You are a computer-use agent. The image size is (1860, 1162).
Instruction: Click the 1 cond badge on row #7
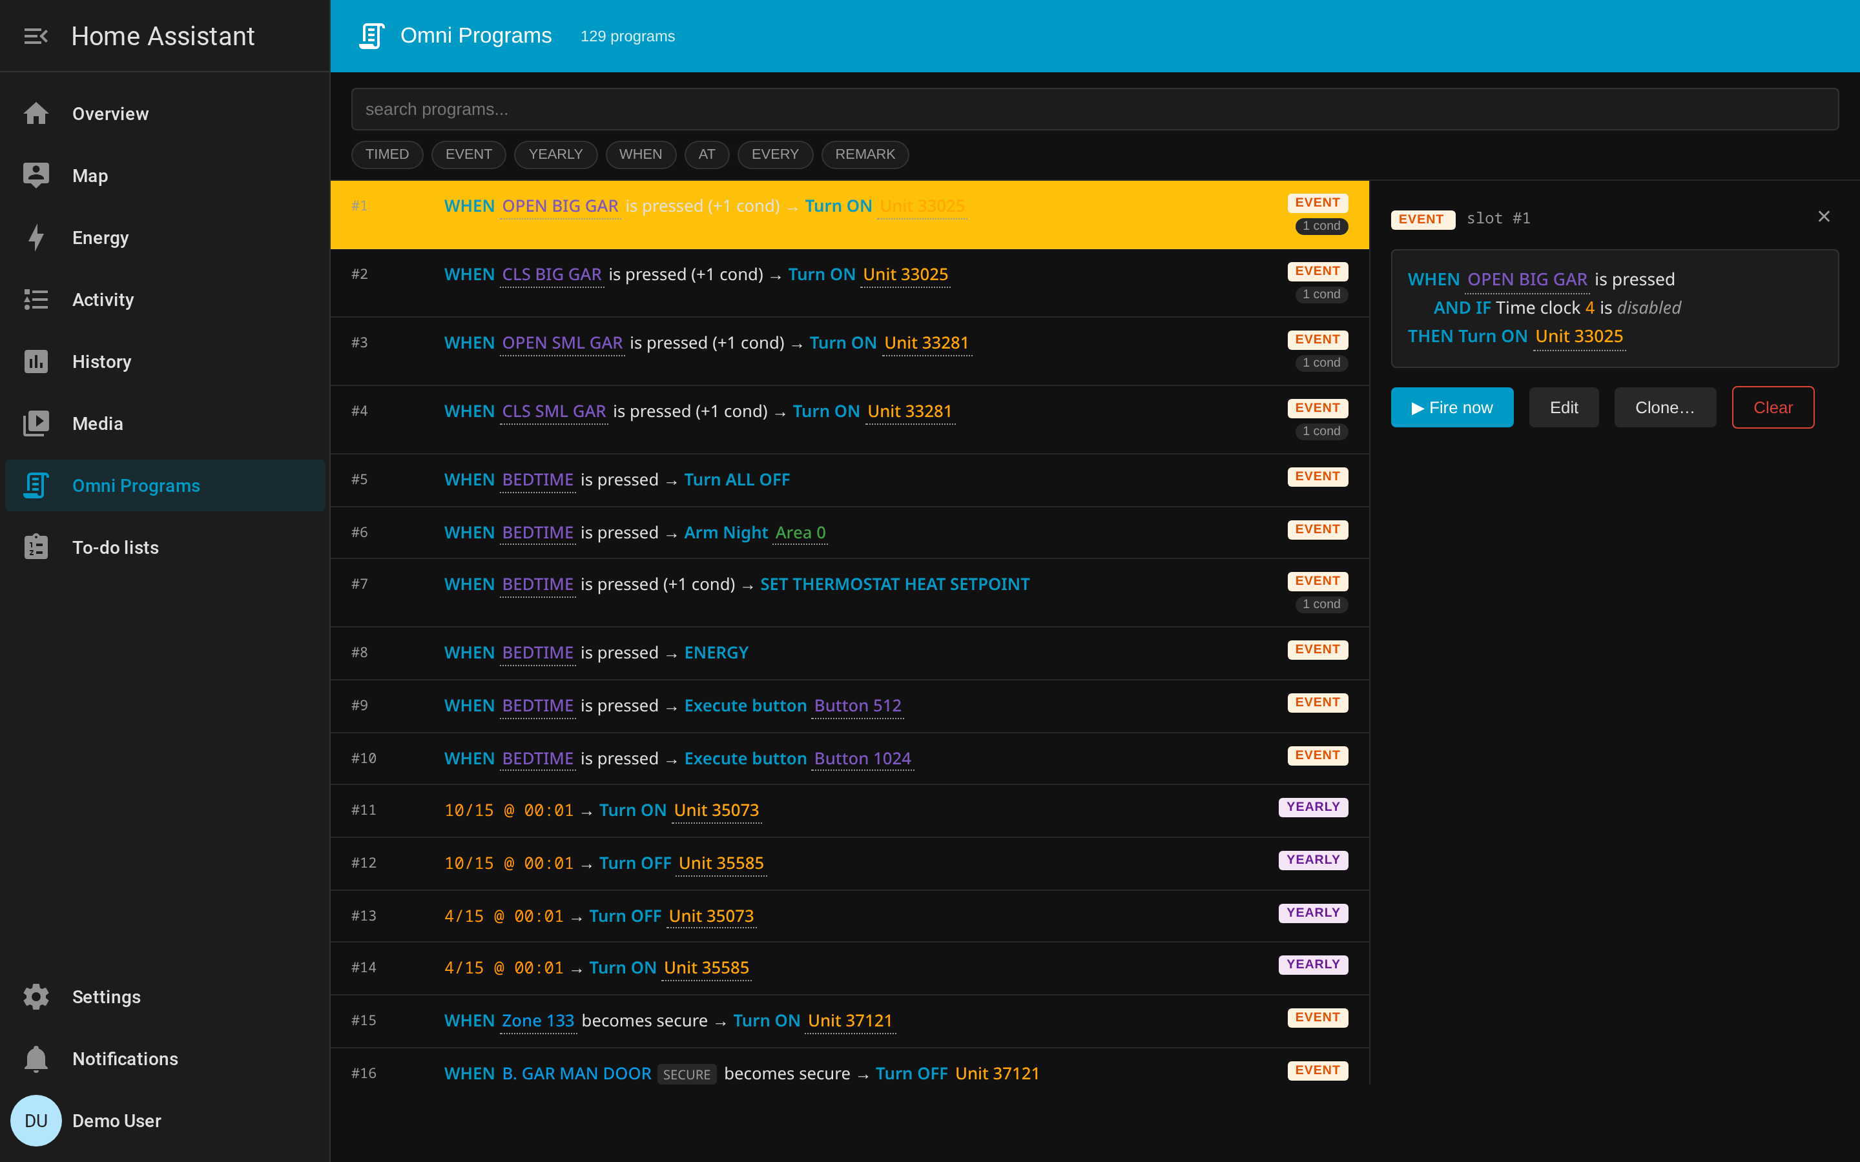point(1321,604)
